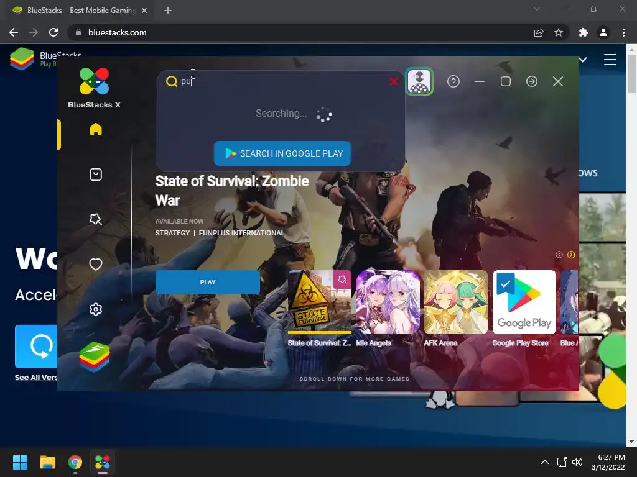Viewport: 637px width, 477px height.
Task: Bookmark page with the star icon
Action: pos(559,32)
